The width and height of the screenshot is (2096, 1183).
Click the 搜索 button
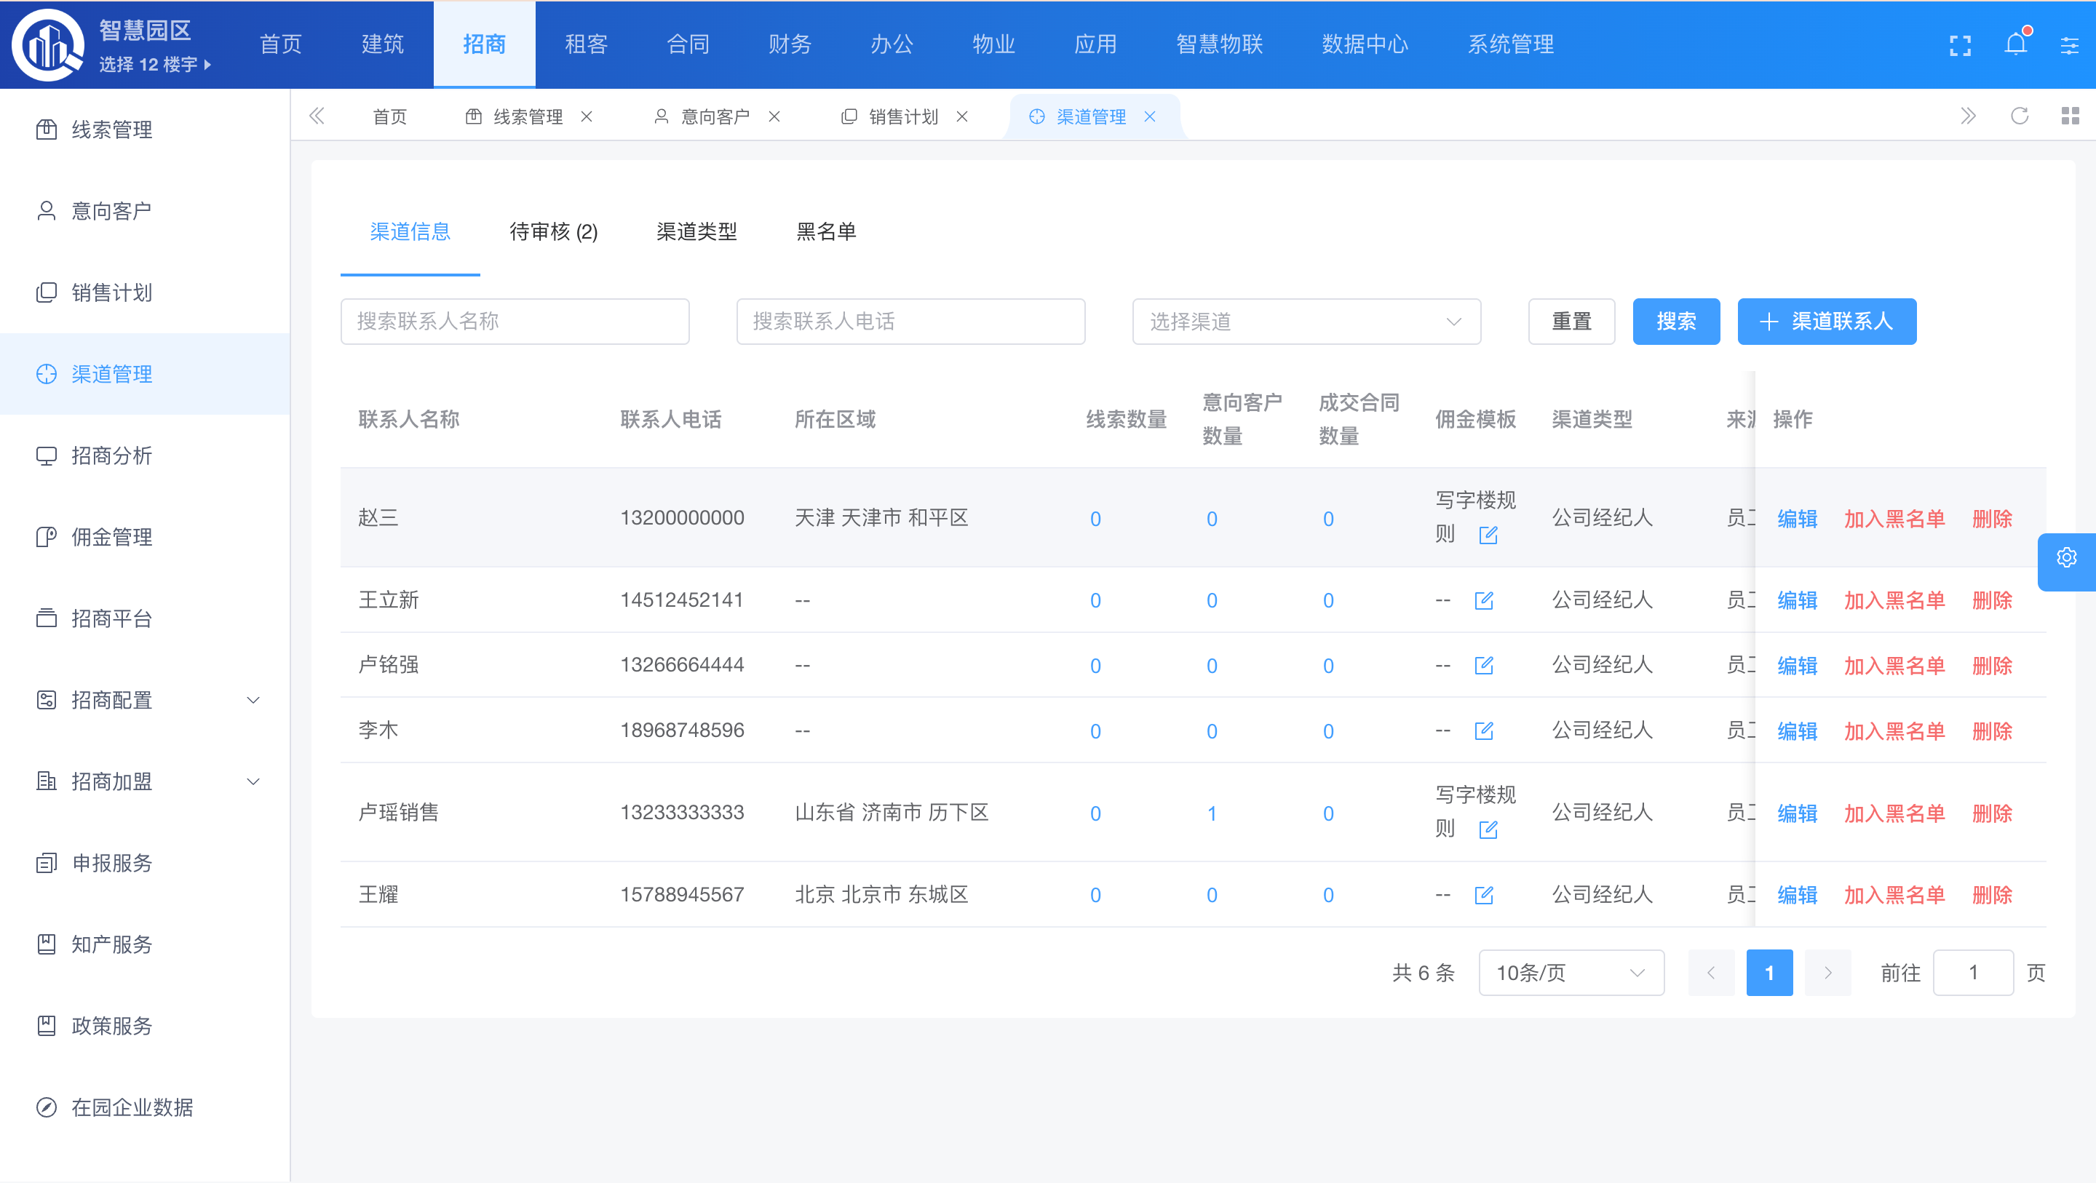(x=1675, y=322)
